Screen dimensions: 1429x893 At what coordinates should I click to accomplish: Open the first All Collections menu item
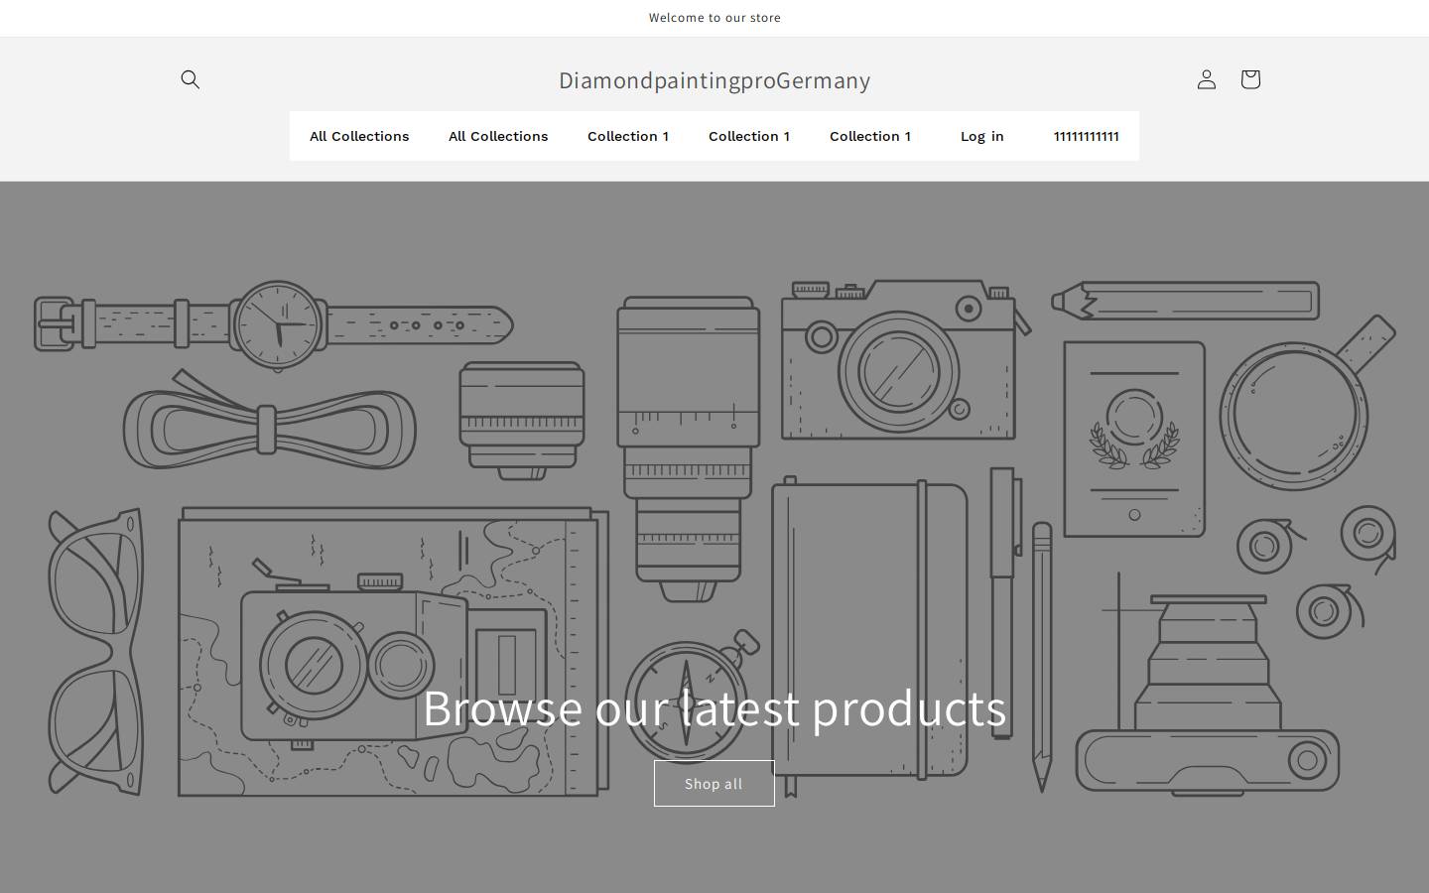(x=359, y=136)
